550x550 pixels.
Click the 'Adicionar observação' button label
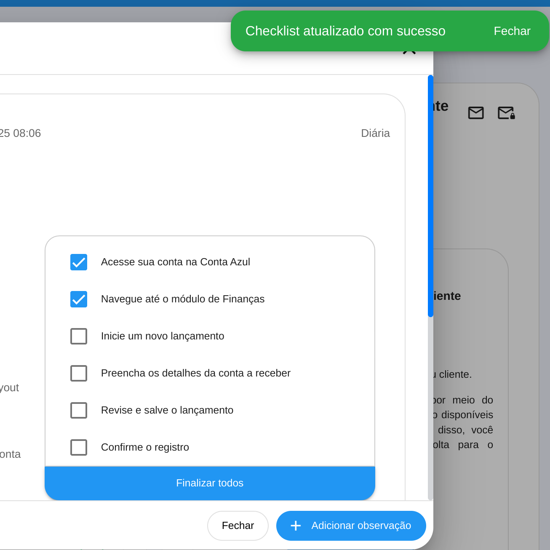361,526
